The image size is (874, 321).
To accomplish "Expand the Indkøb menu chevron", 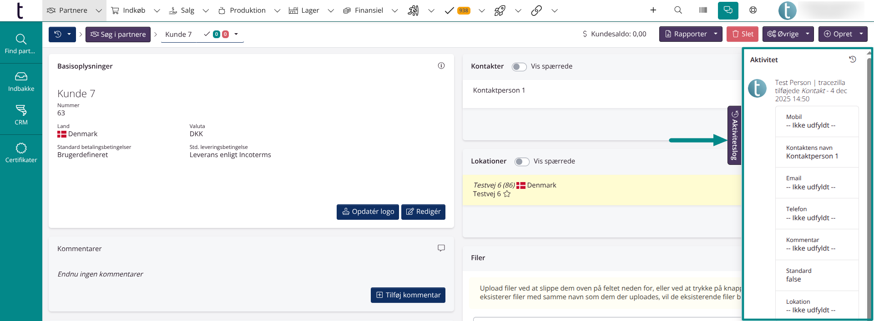I will [157, 10].
